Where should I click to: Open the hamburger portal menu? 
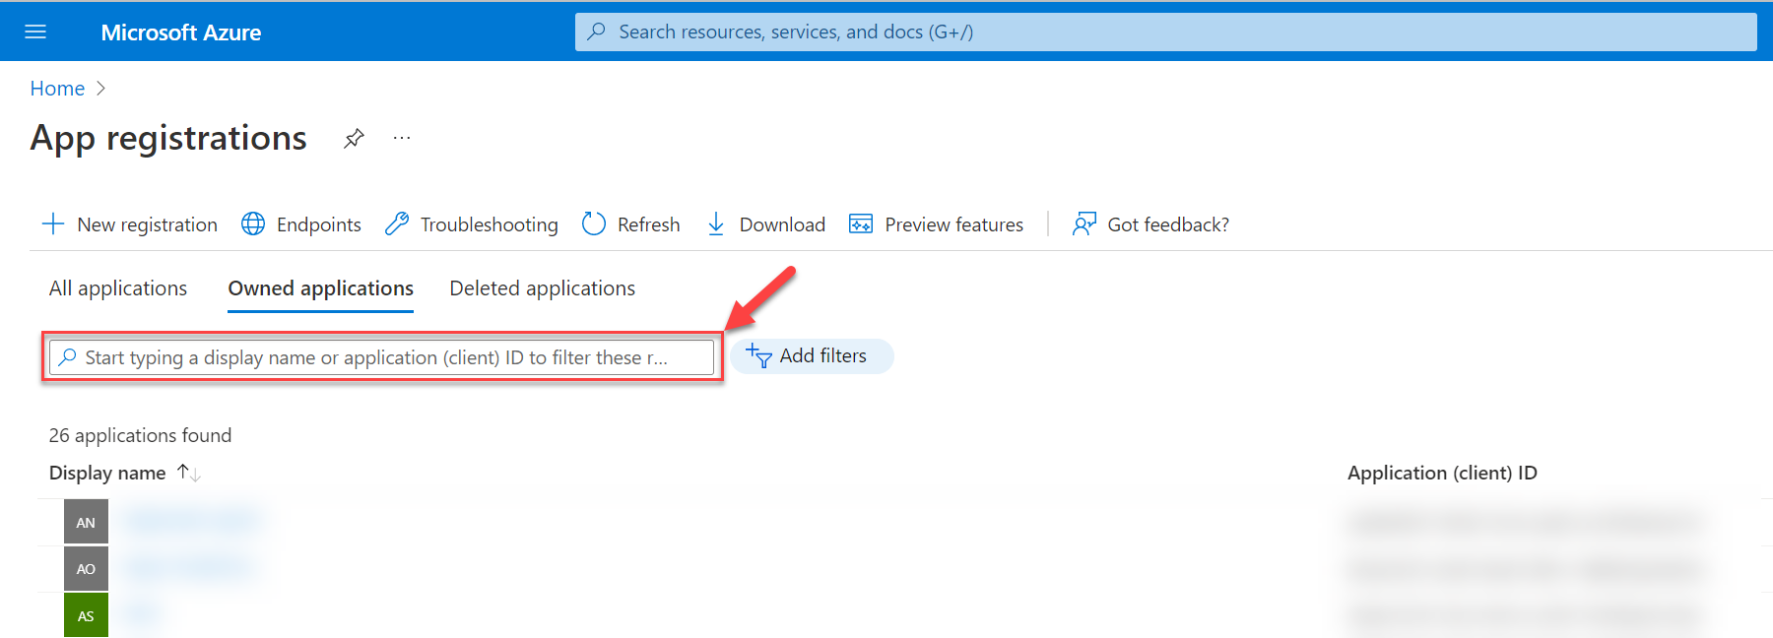click(35, 32)
